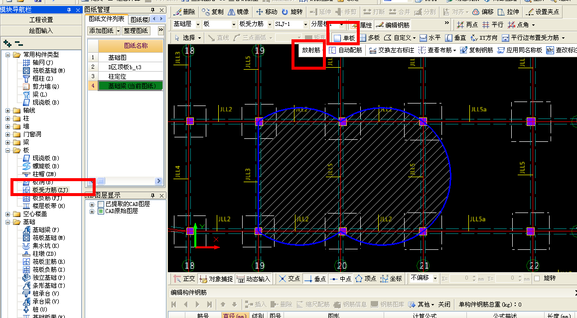Open the 选择 selection menu
Viewport: 577px width, 318px height.
click(x=188, y=37)
